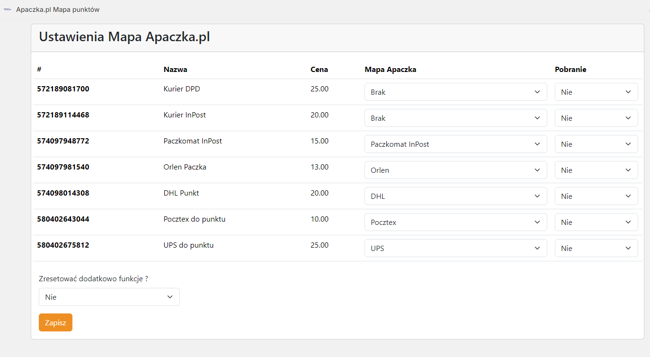Open the UPS map selection dropdown
Screen dimensions: 650x357
455,248
